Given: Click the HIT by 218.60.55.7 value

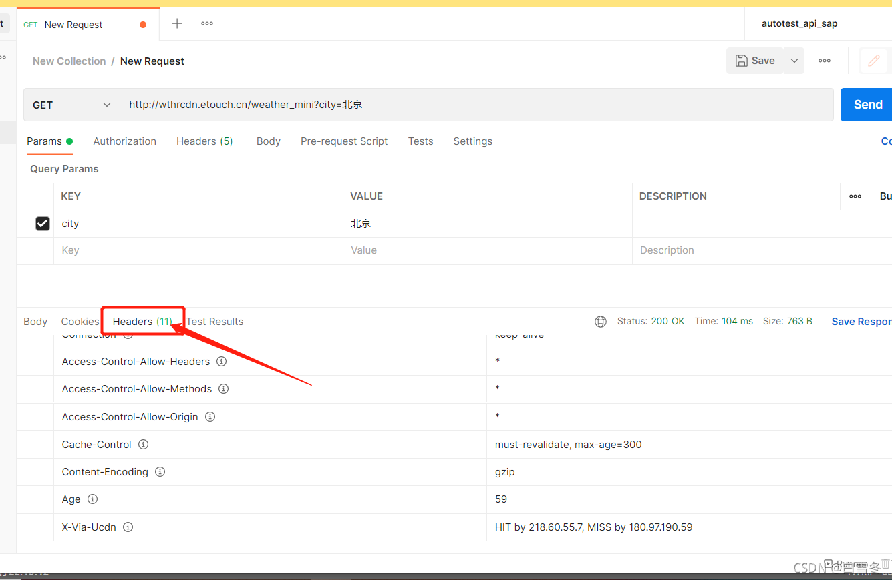Looking at the screenshot, I should pyautogui.click(x=593, y=527).
